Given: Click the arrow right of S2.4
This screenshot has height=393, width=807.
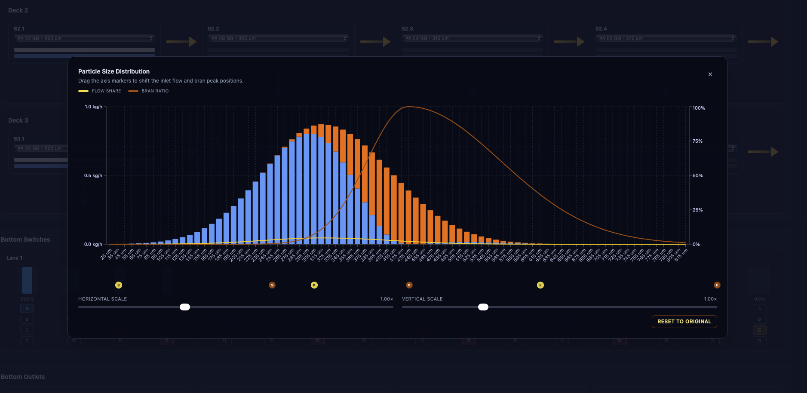Looking at the screenshot, I should (x=763, y=42).
